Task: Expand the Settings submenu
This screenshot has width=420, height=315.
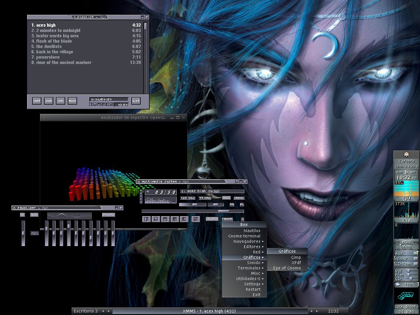Action: [244, 284]
